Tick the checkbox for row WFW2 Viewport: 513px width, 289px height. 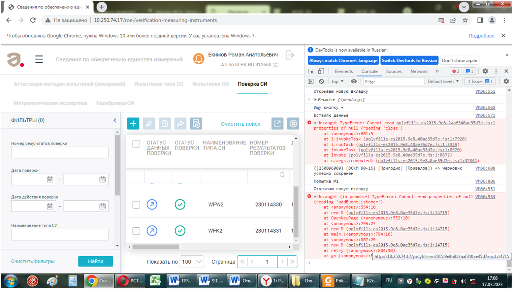coord(136,205)
